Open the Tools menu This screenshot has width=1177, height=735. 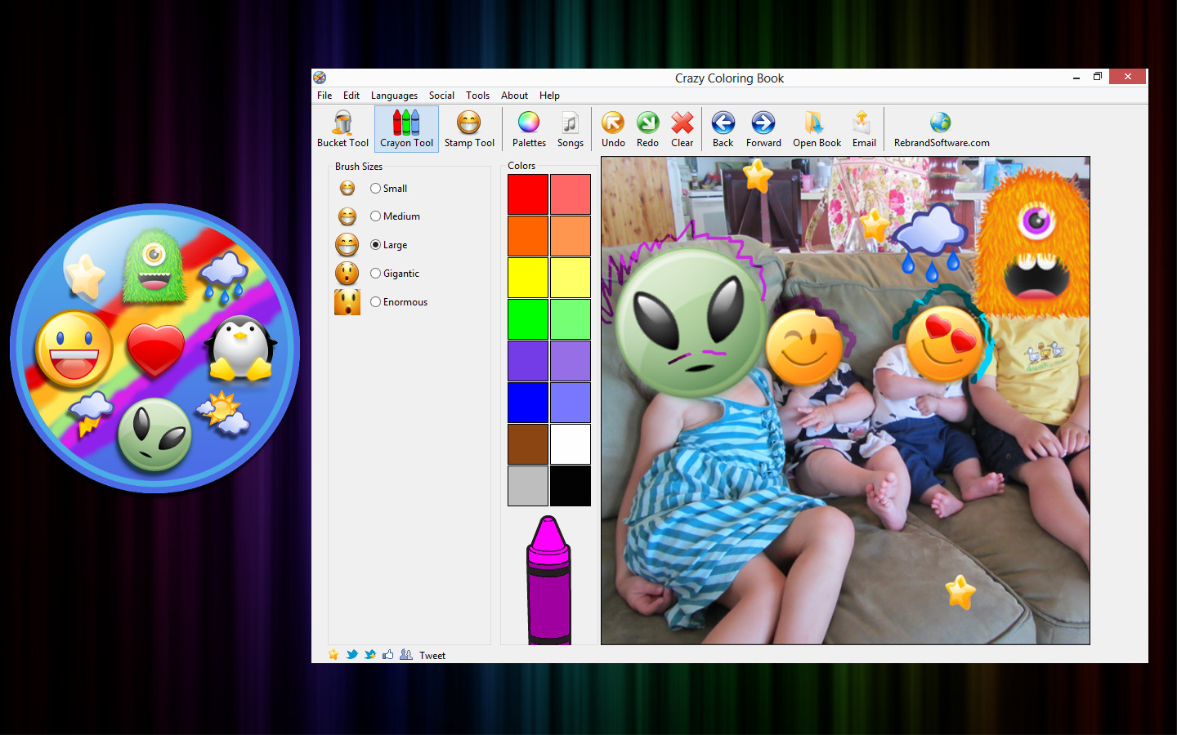click(477, 96)
